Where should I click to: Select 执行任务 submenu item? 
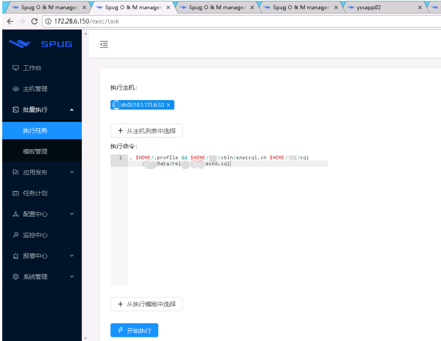point(42,130)
